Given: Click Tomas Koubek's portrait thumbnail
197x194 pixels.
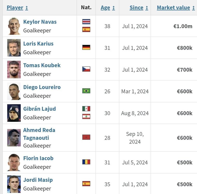Looking at the screenshot, I should click(14, 70).
